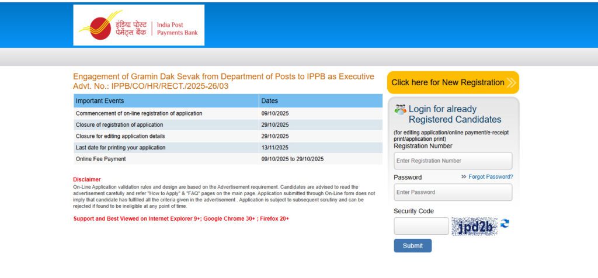Select the Important Events column header
The height and width of the screenshot is (278, 598).
[x=100, y=101]
